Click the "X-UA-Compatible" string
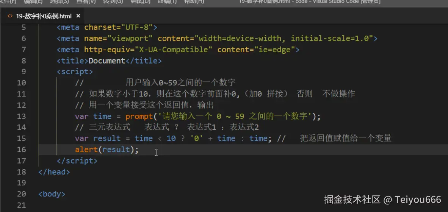The width and height of the screenshot is (448, 212). tap(174, 50)
